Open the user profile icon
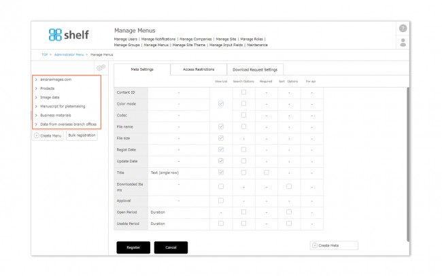Viewport: 442px width, 276px height. pyautogui.click(x=403, y=43)
